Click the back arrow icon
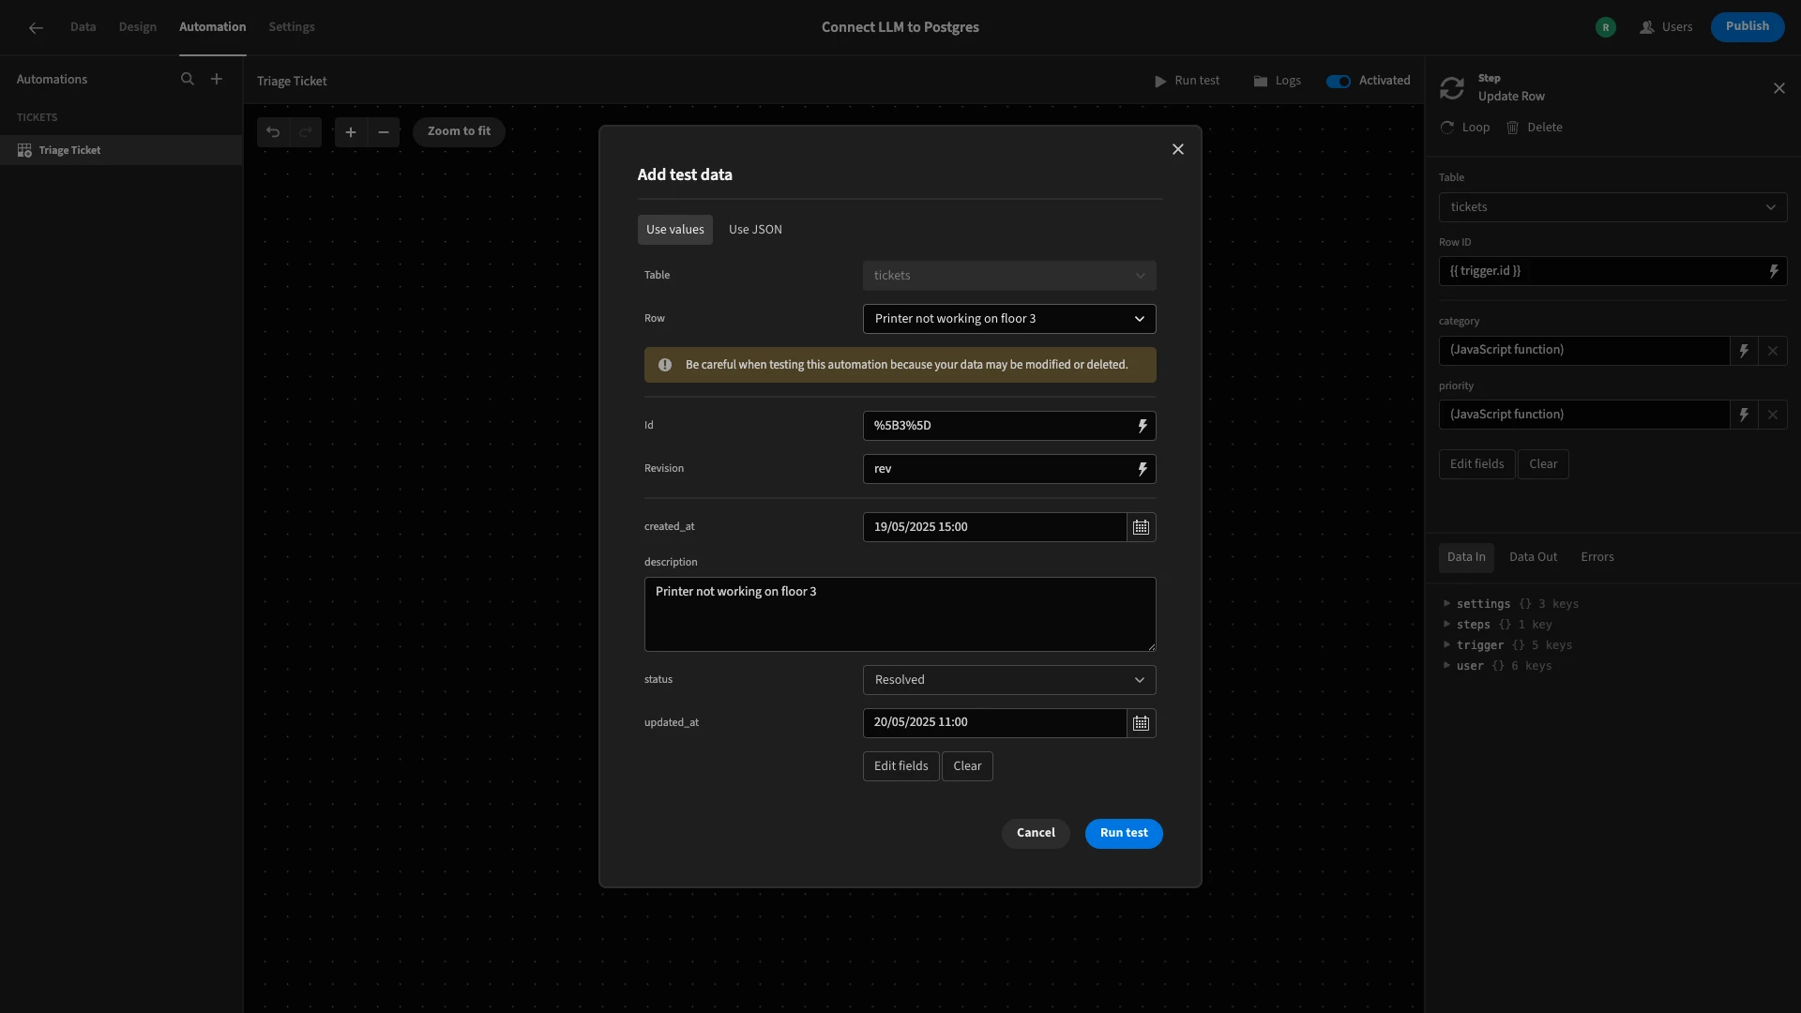The image size is (1801, 1013). pyautogui.click(x=36, y=28)
